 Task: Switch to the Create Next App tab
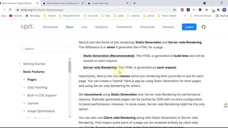(x=107, y=3)
